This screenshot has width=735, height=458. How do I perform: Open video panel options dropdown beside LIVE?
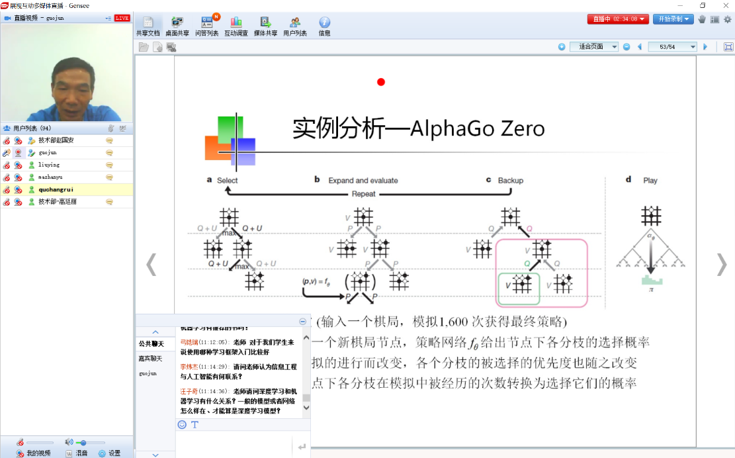(108, 19)
